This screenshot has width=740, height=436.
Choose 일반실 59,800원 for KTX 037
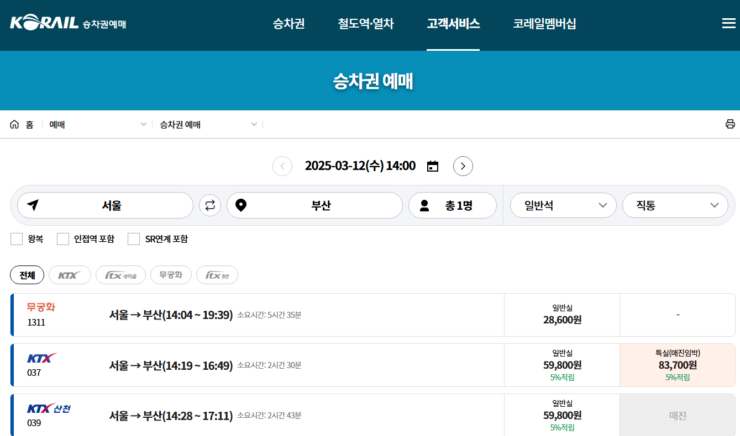[562, 365]
